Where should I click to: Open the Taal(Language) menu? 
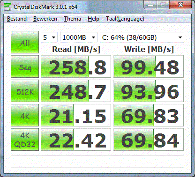coord(125,19)
